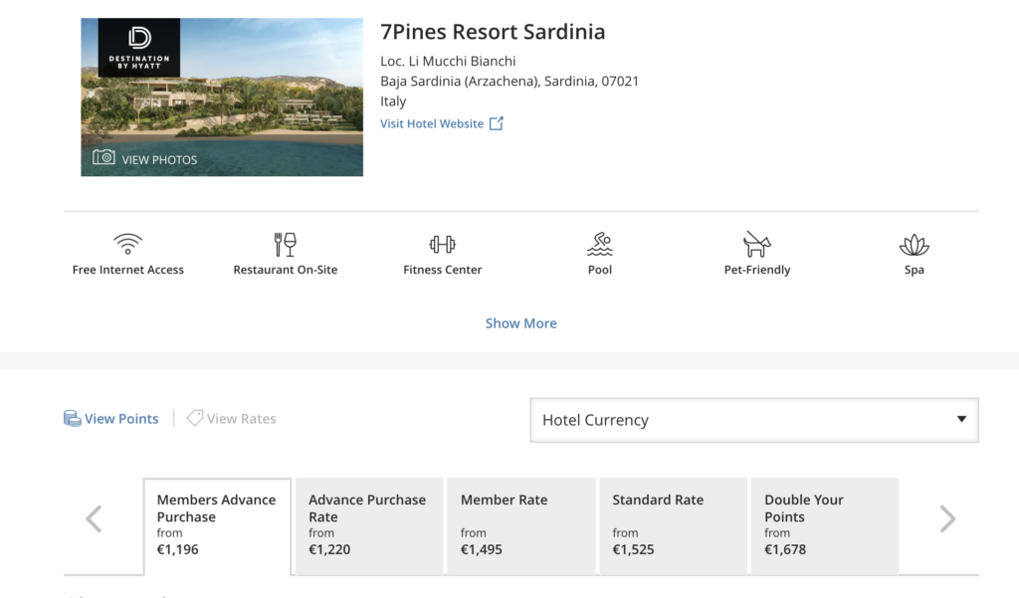Image resolution: width=1019 pixels, height=598 pixels.
Task: Choose the Standard Rate tab
Action: point(673,526)
